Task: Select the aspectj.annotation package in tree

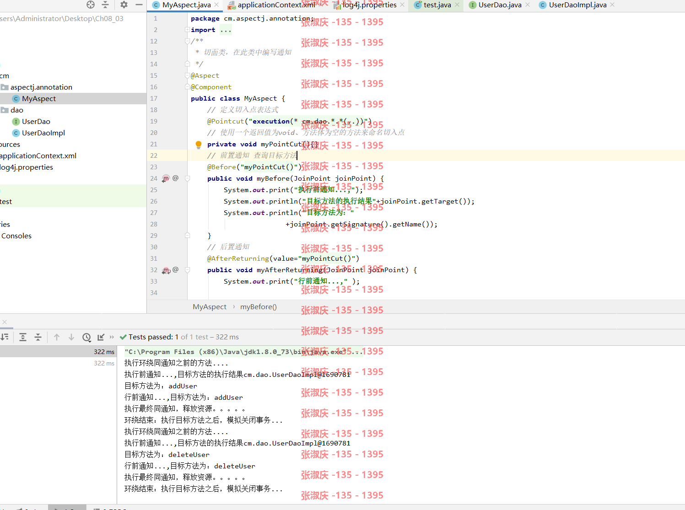Action: (41, 87)
